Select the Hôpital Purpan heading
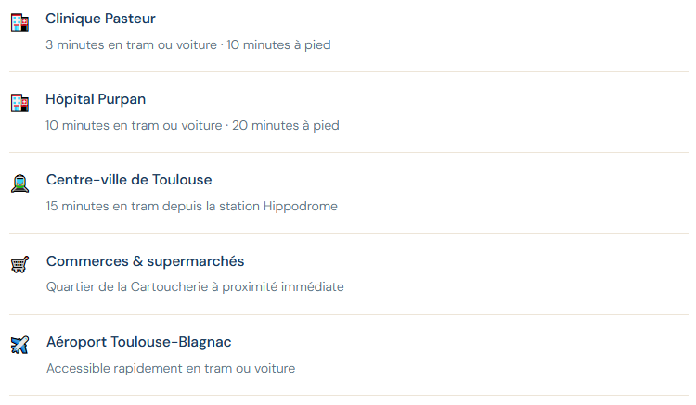 [x=96, y=99]
